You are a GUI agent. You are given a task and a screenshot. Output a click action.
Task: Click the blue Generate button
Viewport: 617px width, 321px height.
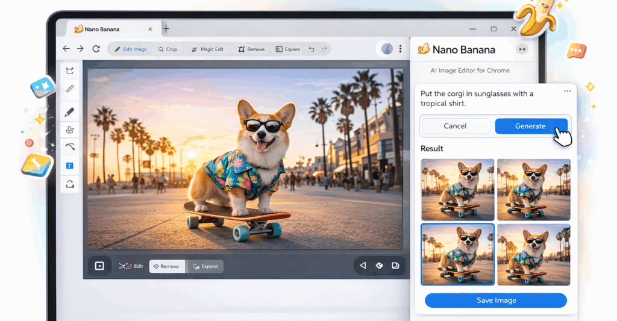pyautogui.click(x=530, y=126)
